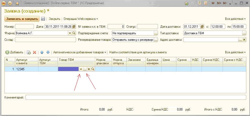The image size is (250, 116).
Task: Click the Цена column header
Action: coord(169,62)
